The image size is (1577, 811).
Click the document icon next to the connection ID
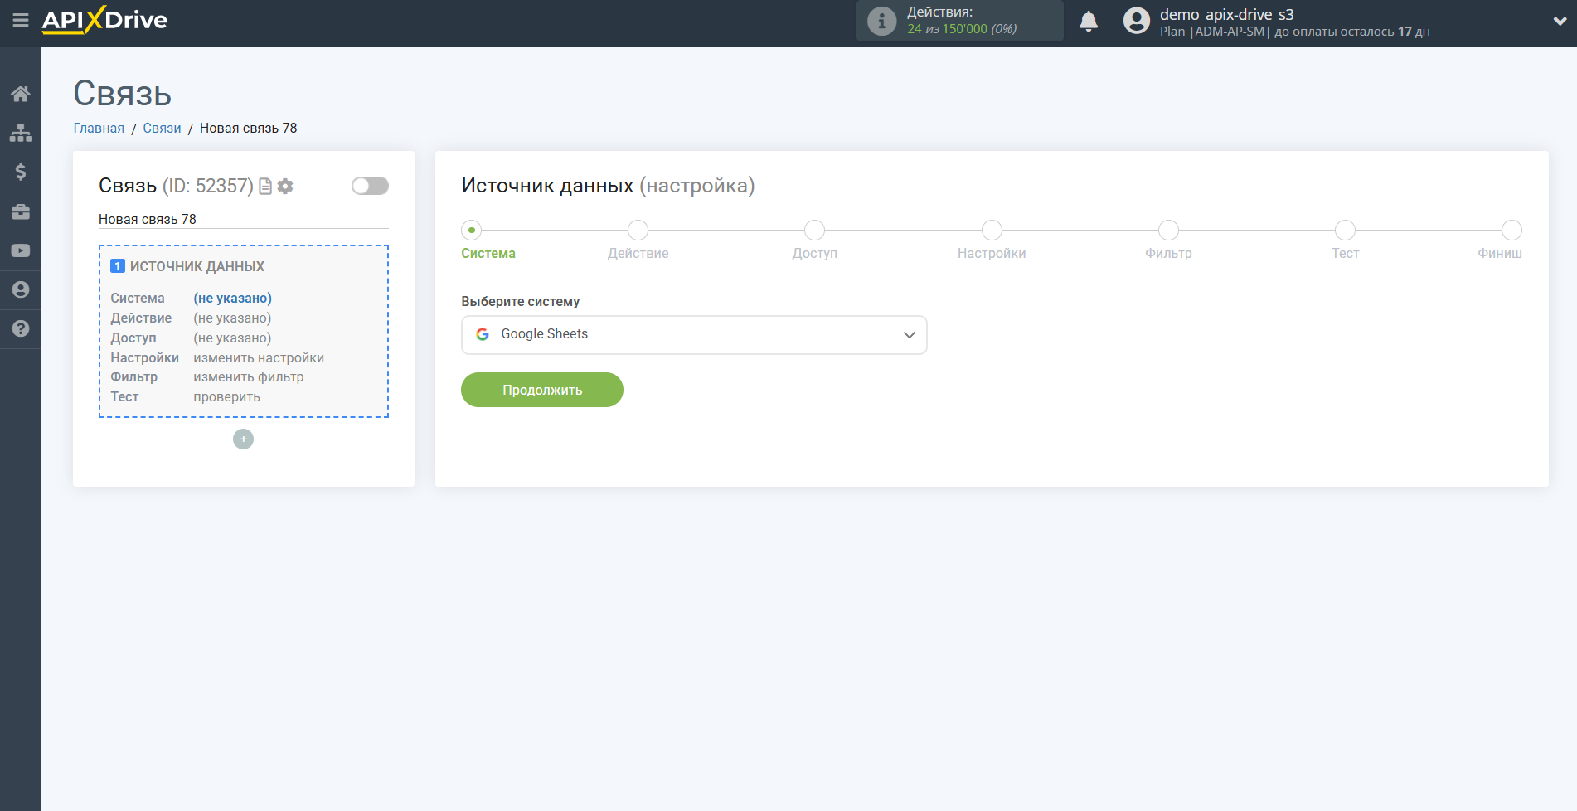pyautogui.click(x=265, y=187)
